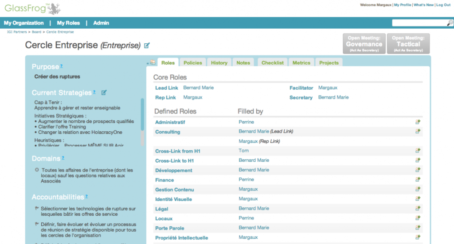Click the edit icon beside Cercle Entreprise title
Viewport: 454px width, 244px height.
click(x=147, y=45)
